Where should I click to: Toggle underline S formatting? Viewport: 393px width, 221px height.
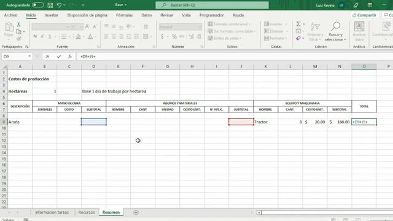[50, 37]
